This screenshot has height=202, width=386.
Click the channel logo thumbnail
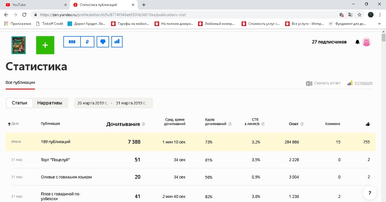click(18, 45)
